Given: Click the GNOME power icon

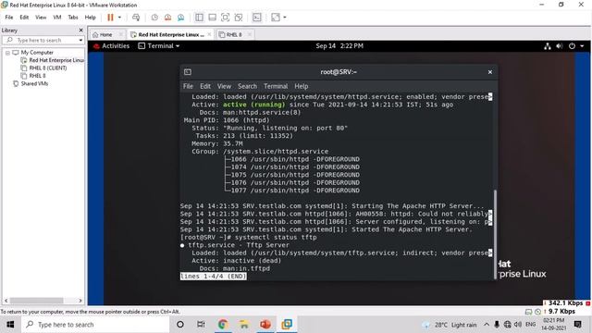Looking at the screenshot, I should click(x=572, y=46).
